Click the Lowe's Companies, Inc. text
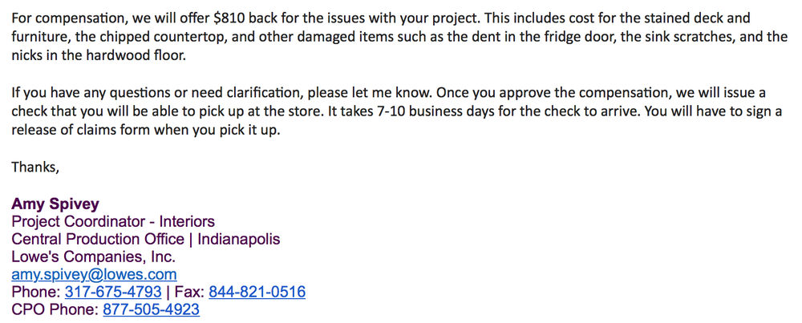 pos(93,256)
